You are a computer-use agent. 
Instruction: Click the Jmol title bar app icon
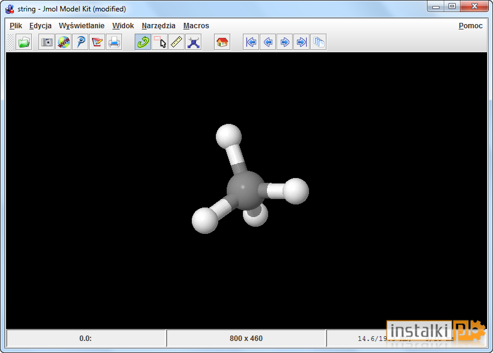pyautogui.click(x=10, y=9)
